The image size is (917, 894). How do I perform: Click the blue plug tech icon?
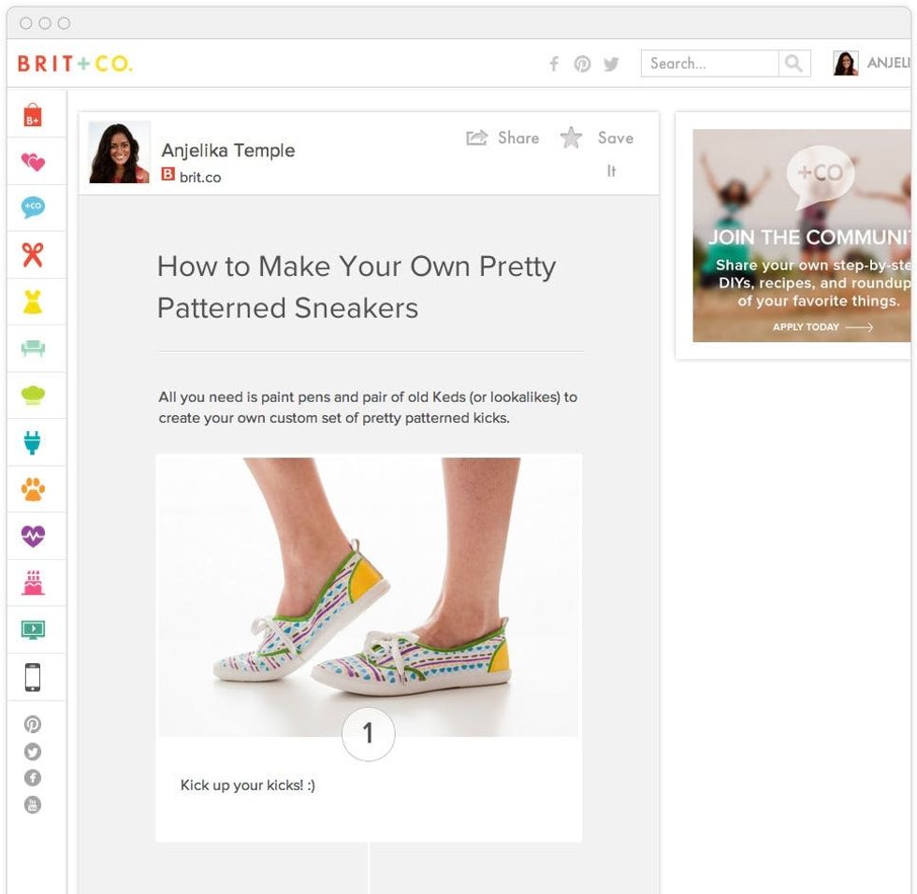click(x=33, y=442)
